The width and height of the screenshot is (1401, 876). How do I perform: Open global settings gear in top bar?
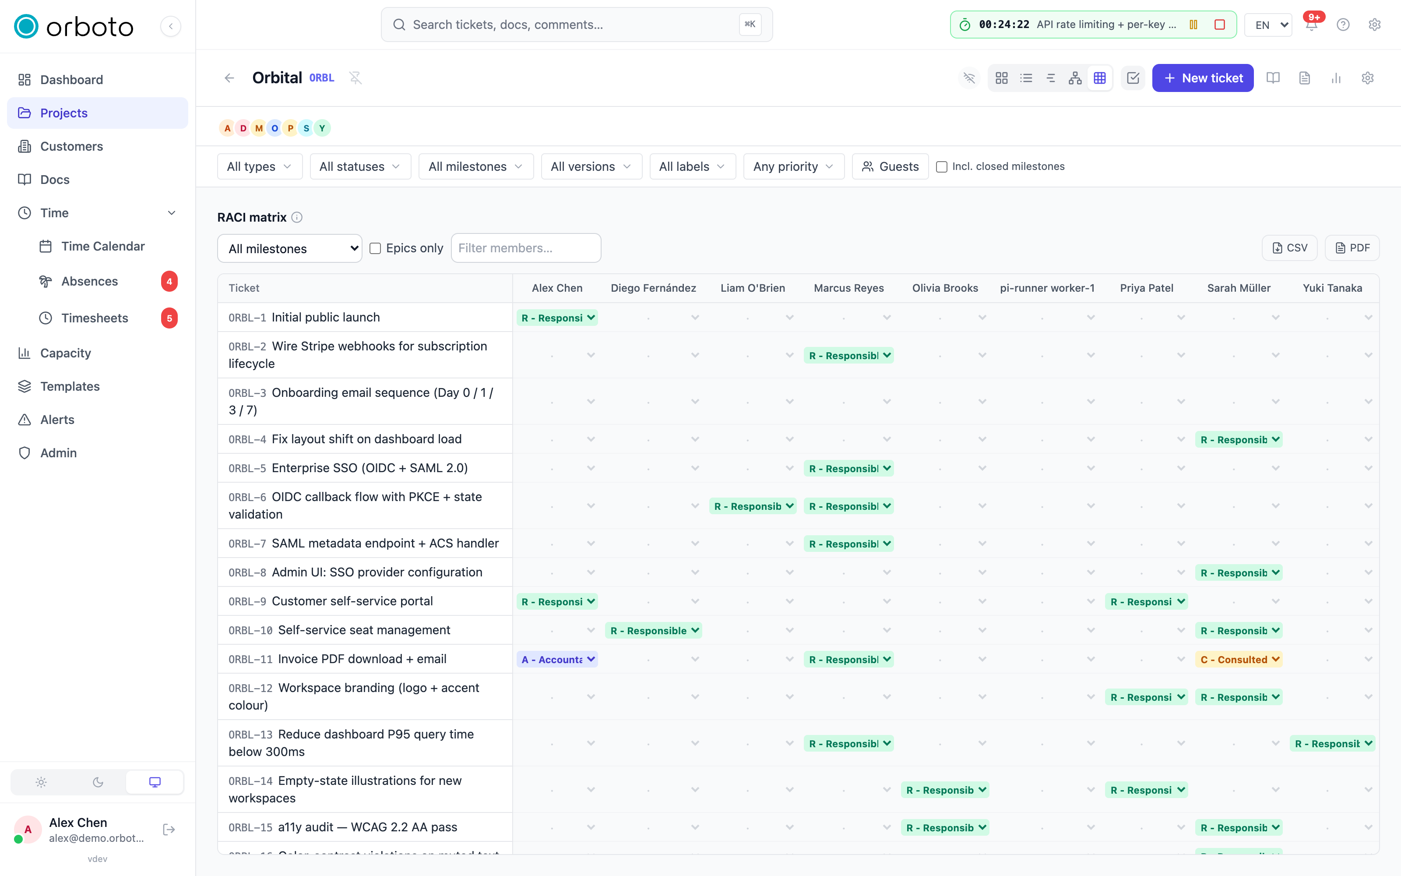click(1374, 25)
